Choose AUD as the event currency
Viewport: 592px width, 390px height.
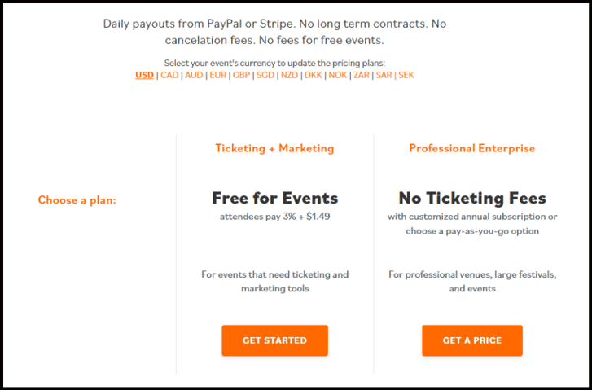(x=194, y=75)
